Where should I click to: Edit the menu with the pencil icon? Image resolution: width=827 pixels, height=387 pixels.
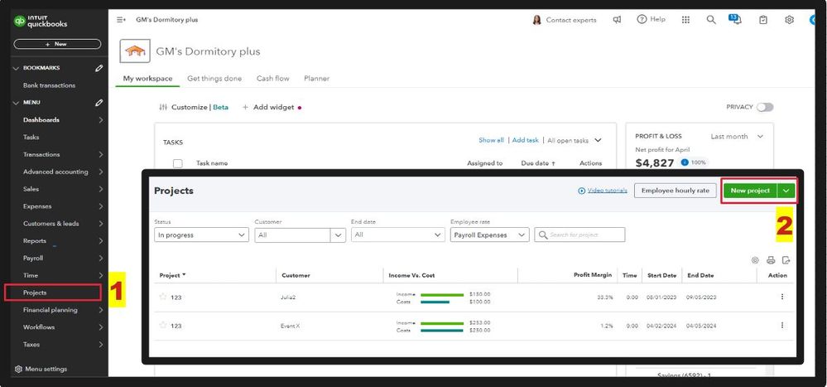99,103
